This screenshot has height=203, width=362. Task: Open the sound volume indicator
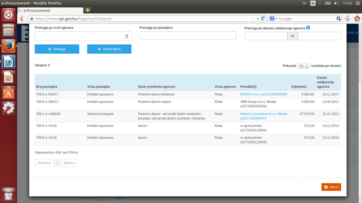click(336, 3)
